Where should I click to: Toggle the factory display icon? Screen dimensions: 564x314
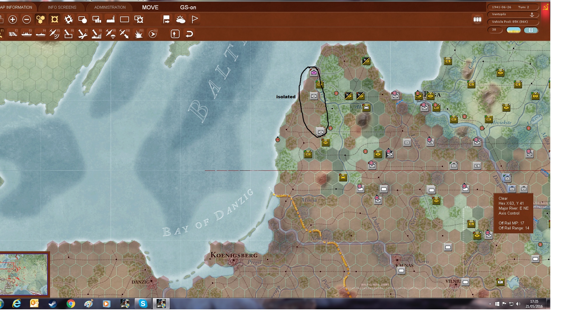tap(110, 19)
